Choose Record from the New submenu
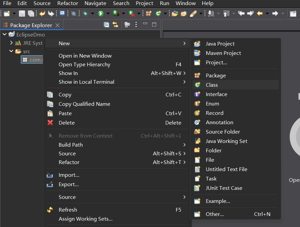Screen dimensions: 300x227 [x=236, y=113]
